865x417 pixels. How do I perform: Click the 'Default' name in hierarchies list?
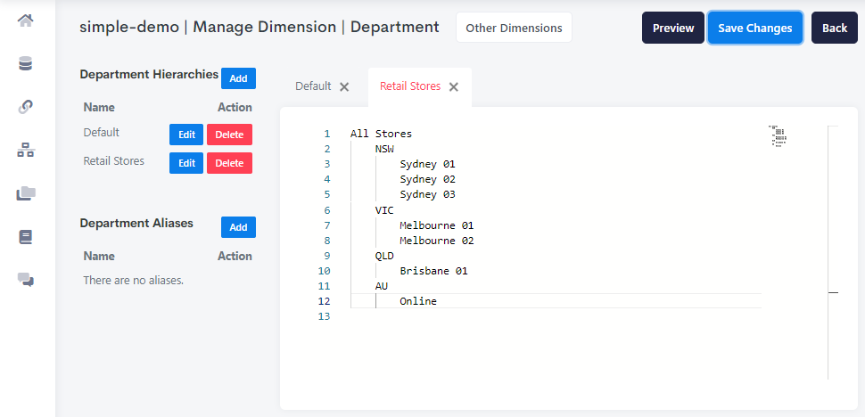101,133
